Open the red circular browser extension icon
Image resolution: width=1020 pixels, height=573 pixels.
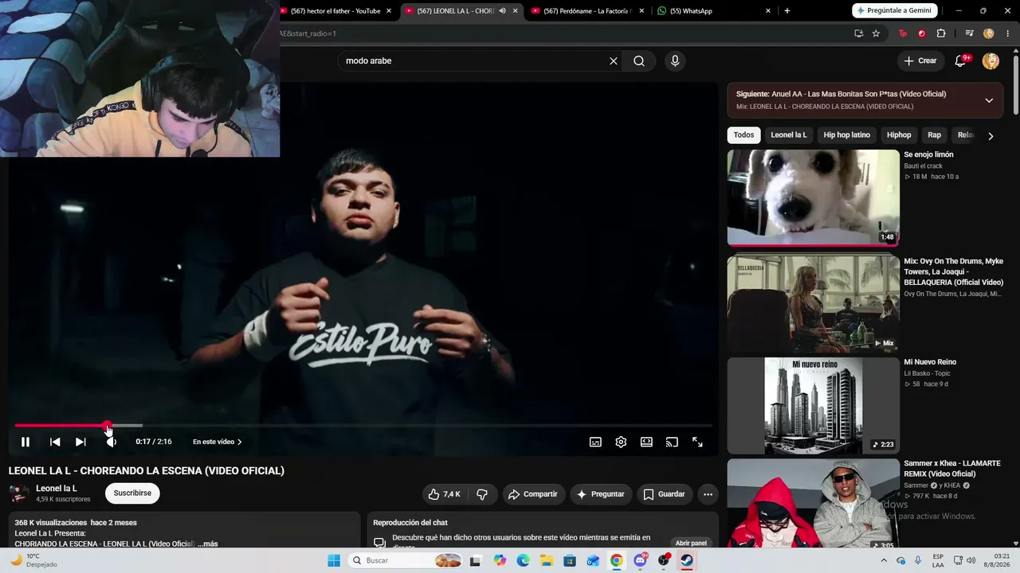click(922, 33)
